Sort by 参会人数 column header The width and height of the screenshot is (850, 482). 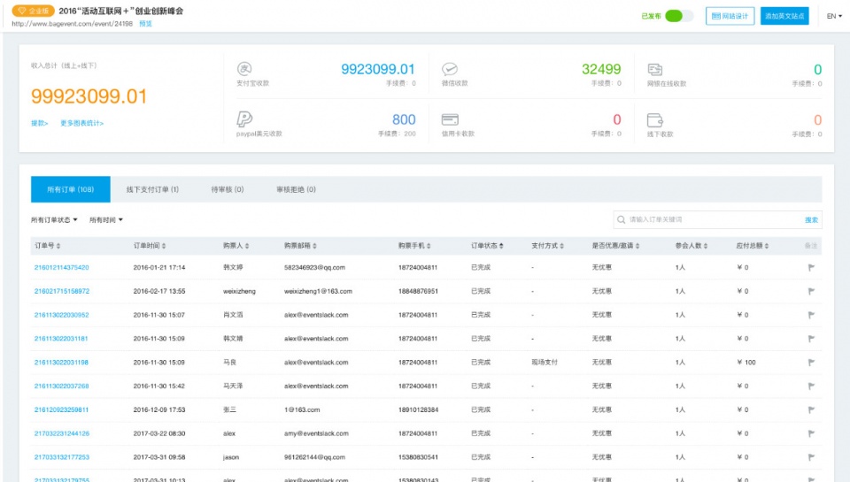pyautogui.click(x=692, y=246)
